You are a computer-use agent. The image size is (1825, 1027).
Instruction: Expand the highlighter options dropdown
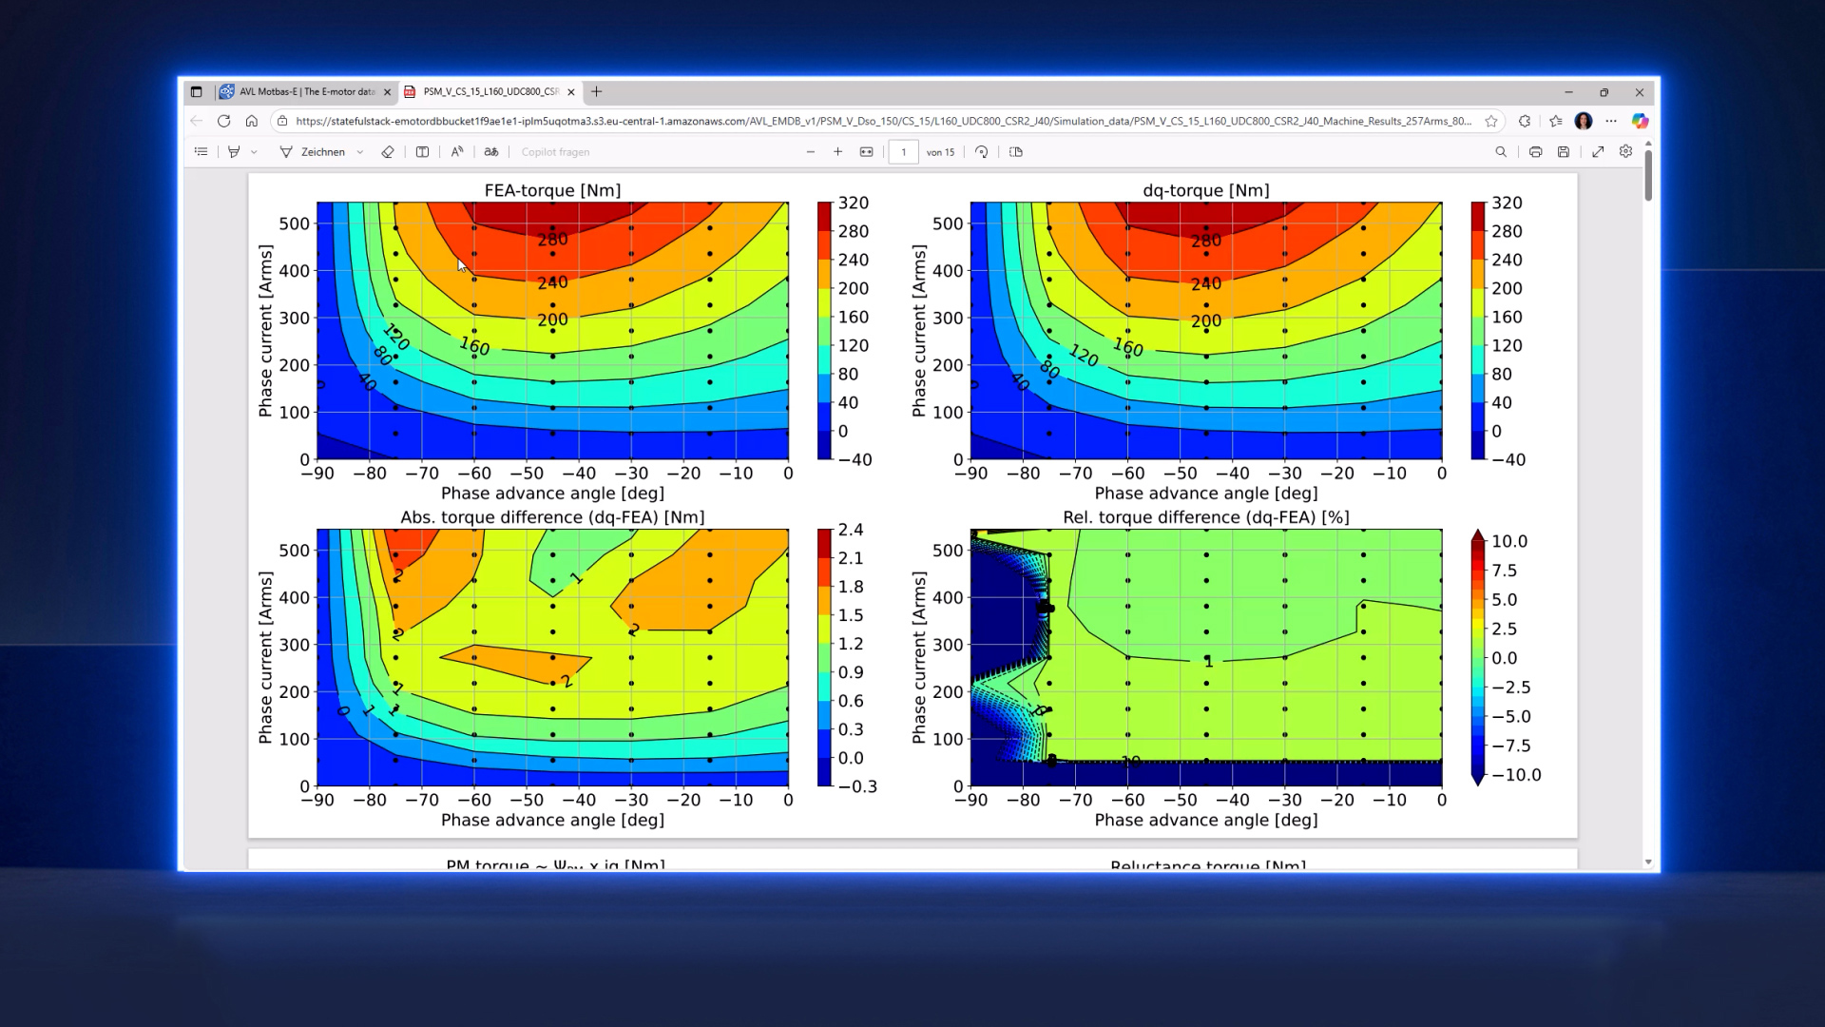[x=254, y=152]
